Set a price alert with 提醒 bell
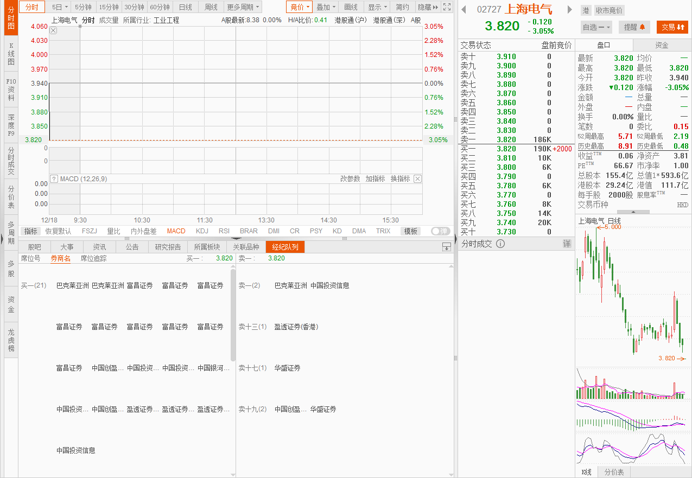This screenshot has height=478, width=692. point(634,27)
